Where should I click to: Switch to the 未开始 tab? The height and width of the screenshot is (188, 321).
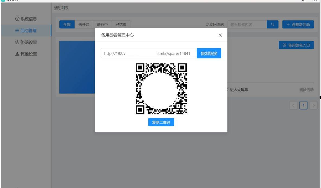click(x=84, y=25)
